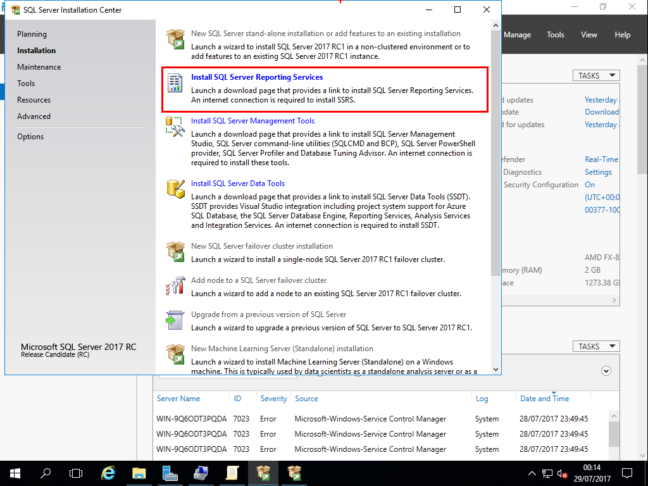
Task: Click the installation list scroll down arrow
Action: (495, 369)
